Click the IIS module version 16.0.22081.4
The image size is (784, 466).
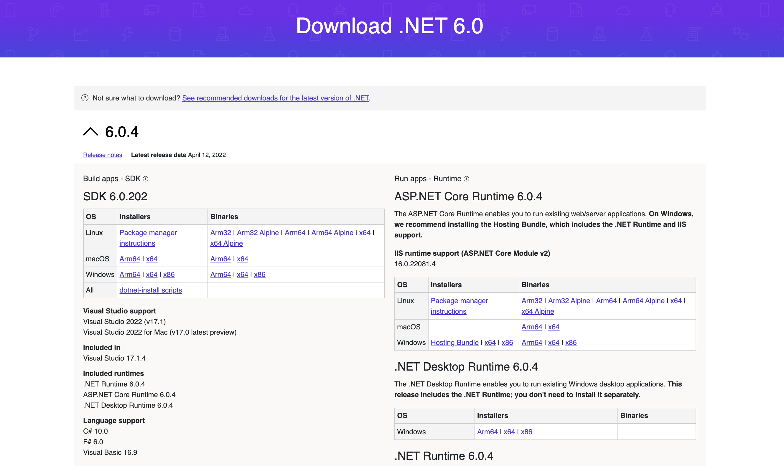(x=415, y=264)
